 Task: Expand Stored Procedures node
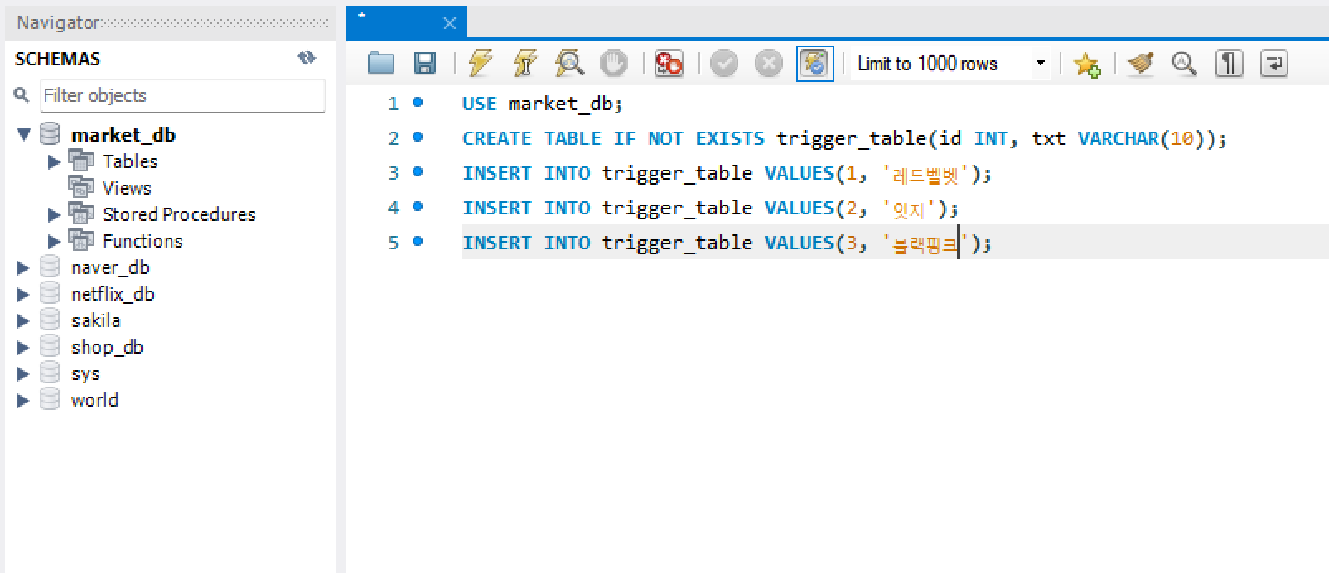coord(54,214)
